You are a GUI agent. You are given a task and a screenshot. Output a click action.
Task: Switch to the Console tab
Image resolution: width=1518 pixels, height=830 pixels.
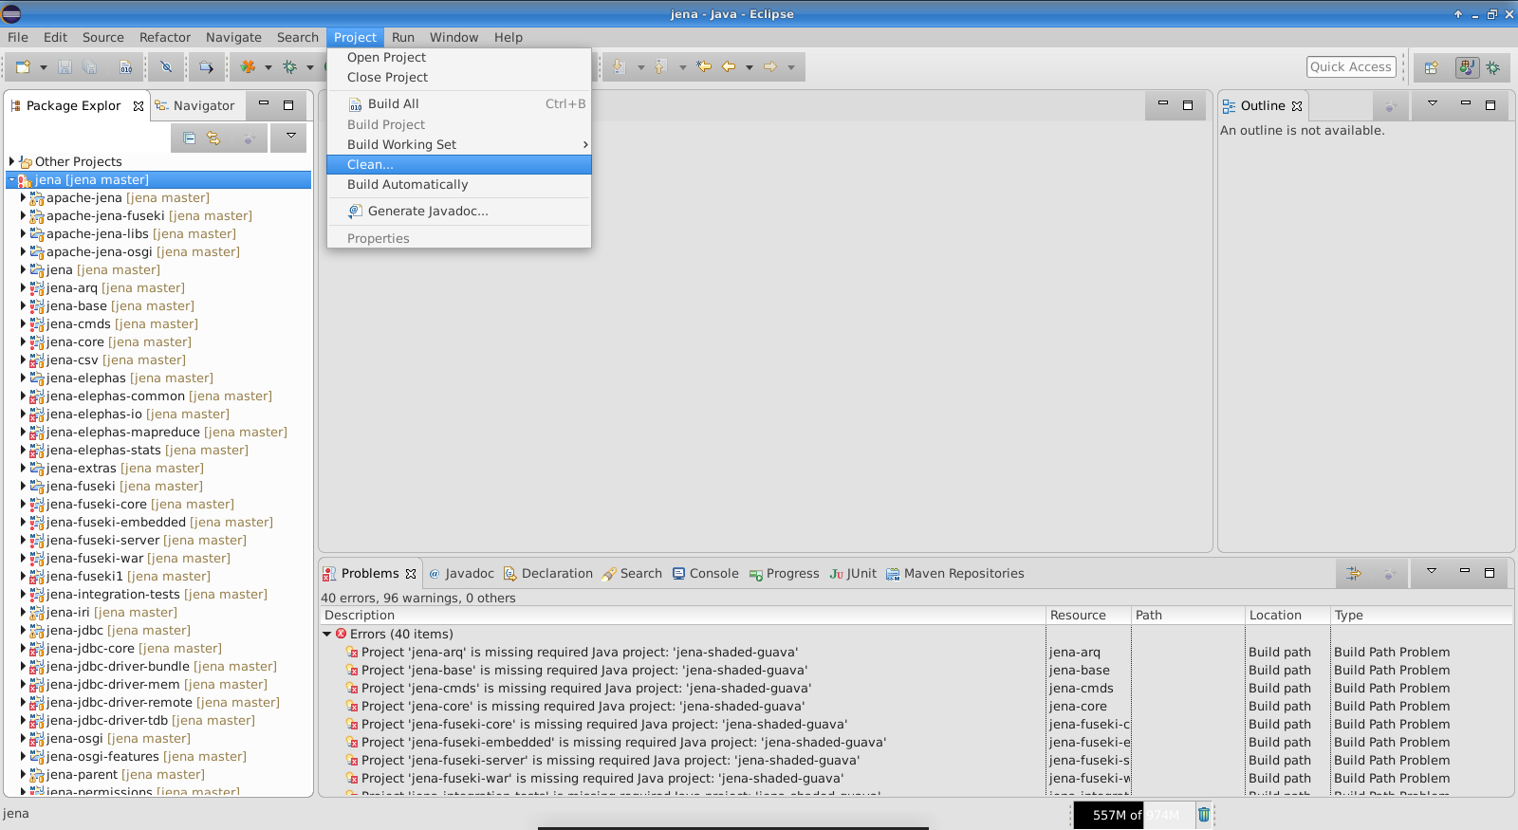tap(705, 574)
